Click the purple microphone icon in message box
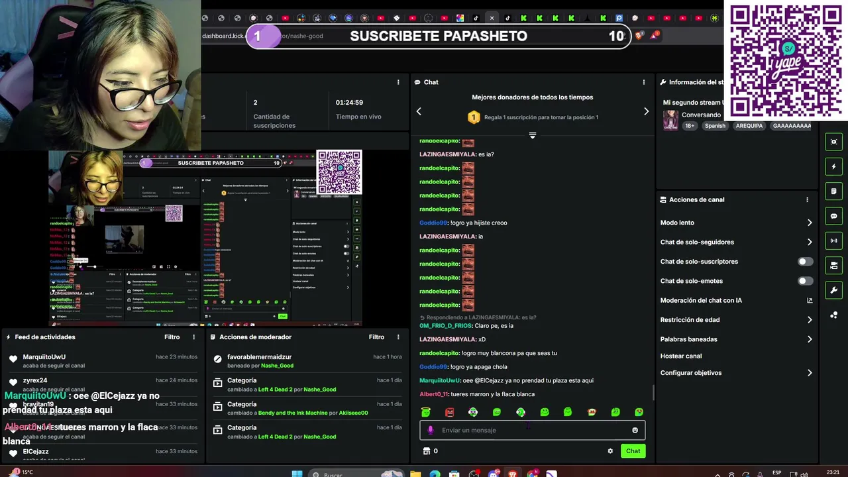The image size is (848, 477). pyautogui.click(x=431, y=430)
